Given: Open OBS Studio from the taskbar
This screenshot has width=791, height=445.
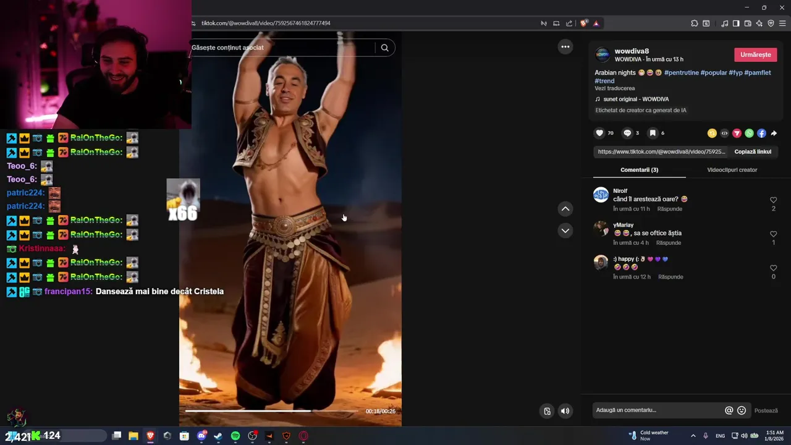Looking at the screenshot, I should [252, 436].
